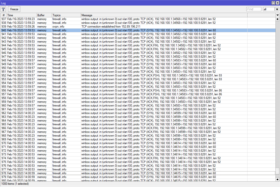Select log row 975
Image resolution: width=280 pixels, height=187 pixels.
(x=138, y=162)
